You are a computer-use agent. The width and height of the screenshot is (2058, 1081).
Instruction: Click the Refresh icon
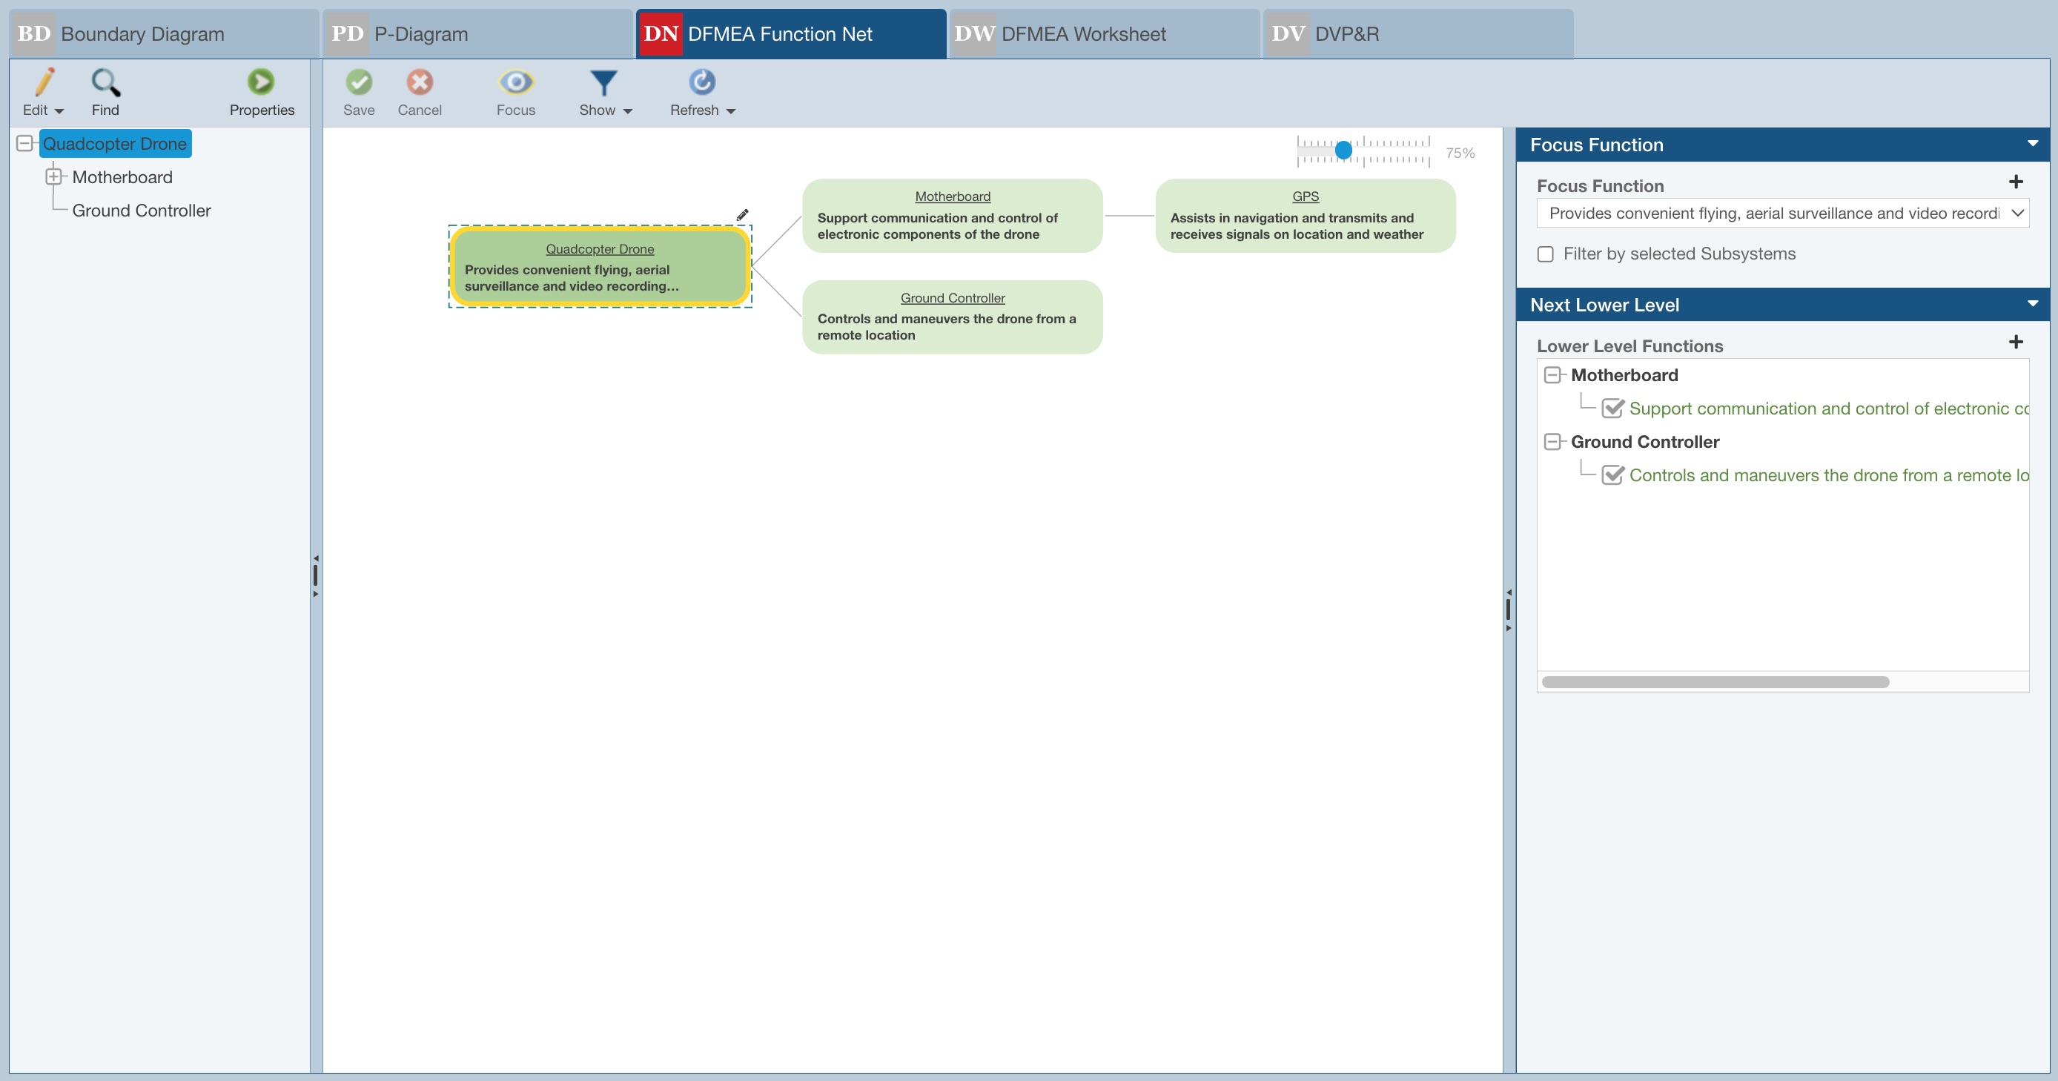tap(701, 82)
